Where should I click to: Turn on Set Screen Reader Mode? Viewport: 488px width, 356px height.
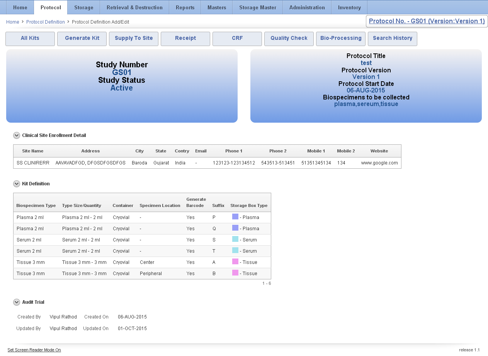pyautogui.click(x=34, y=350)
